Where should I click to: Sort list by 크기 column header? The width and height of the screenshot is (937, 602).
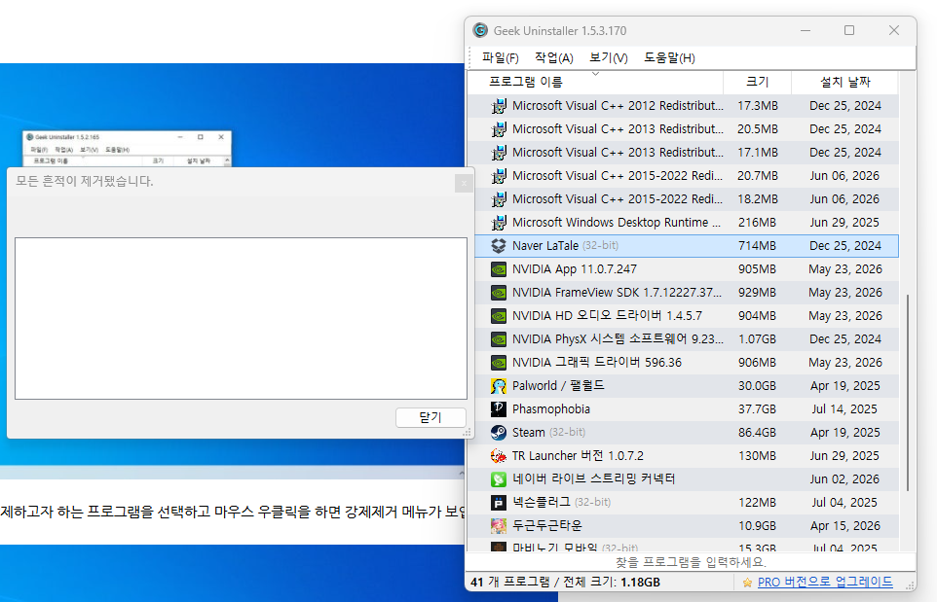[x=757, y=83]
